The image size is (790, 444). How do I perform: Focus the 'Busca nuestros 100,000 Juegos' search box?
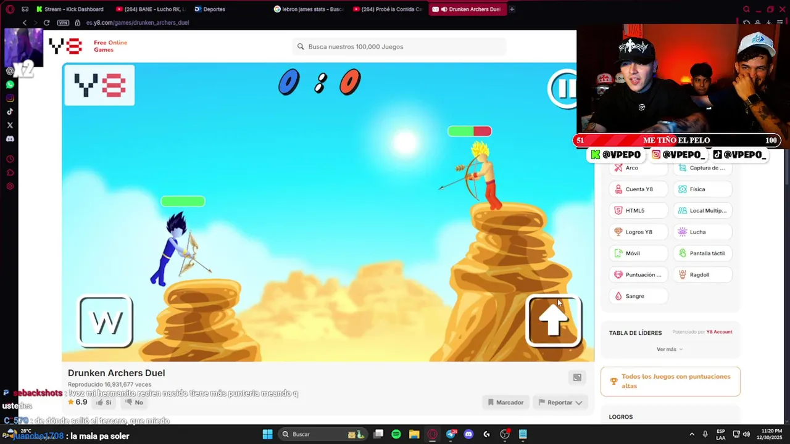pyautogui.click(x=399, y=46)
